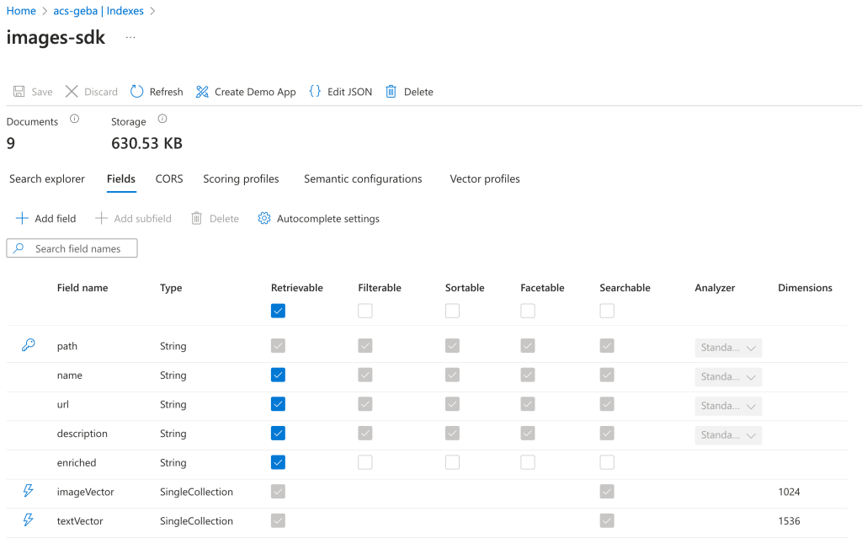Screen dimensions: 862x554
Task: Check Sortable for the enriched field
Action: tap(452, 462)
